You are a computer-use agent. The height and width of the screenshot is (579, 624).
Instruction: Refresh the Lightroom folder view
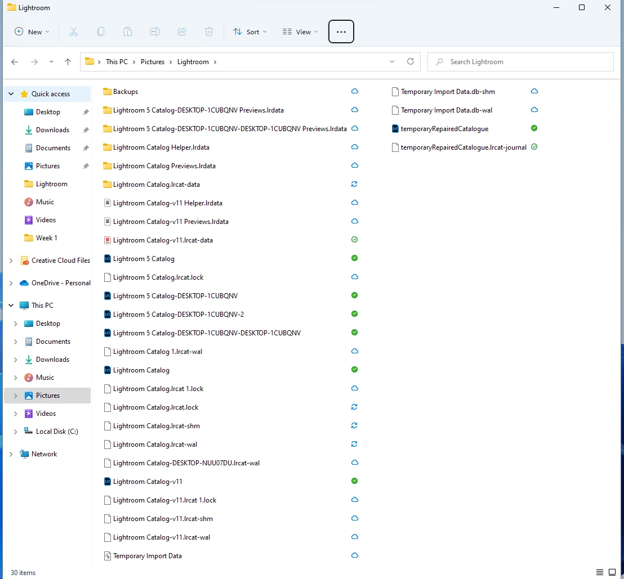(x=411, y=62)
